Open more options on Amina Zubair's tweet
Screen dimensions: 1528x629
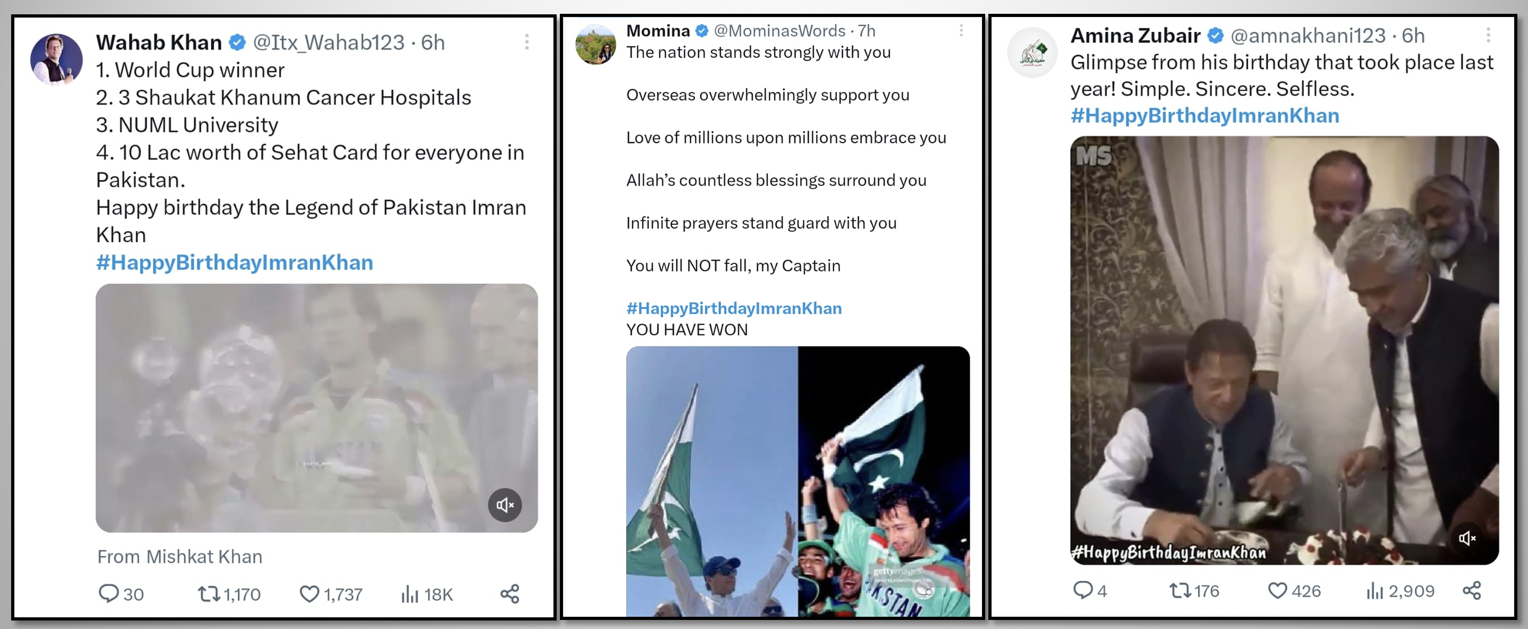(x=1488, y=35)
